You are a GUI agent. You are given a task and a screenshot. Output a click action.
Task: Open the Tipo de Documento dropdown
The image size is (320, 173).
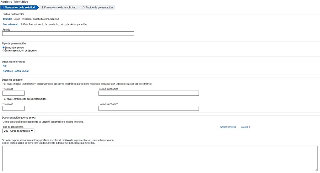click(x=18, y=131)
